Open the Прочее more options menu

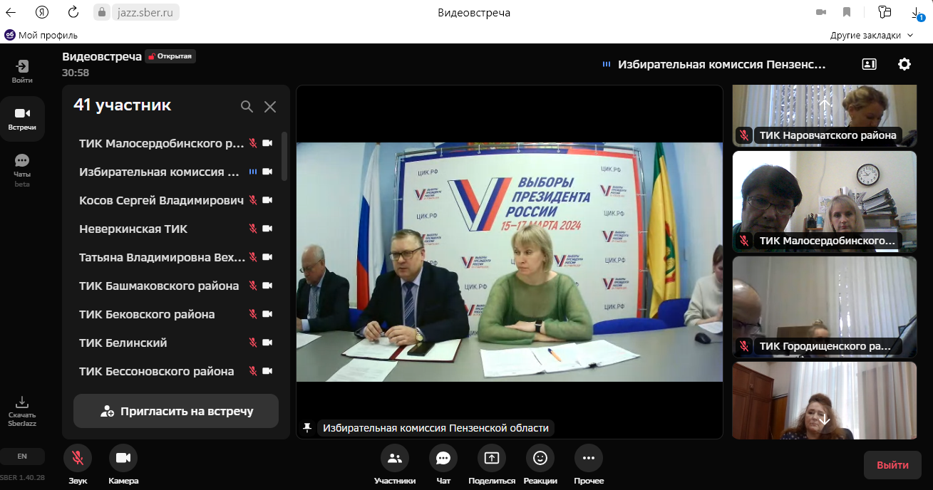click(588, 458)
